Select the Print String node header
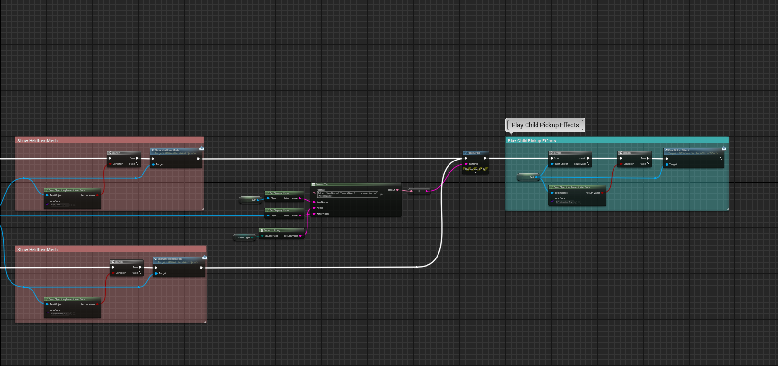Image resolution: width=778 pixels, height=366 pixels. tap(475, 153)
